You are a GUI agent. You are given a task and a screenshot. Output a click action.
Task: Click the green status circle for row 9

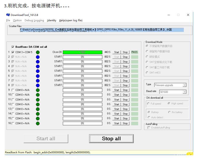coord(38,90)
